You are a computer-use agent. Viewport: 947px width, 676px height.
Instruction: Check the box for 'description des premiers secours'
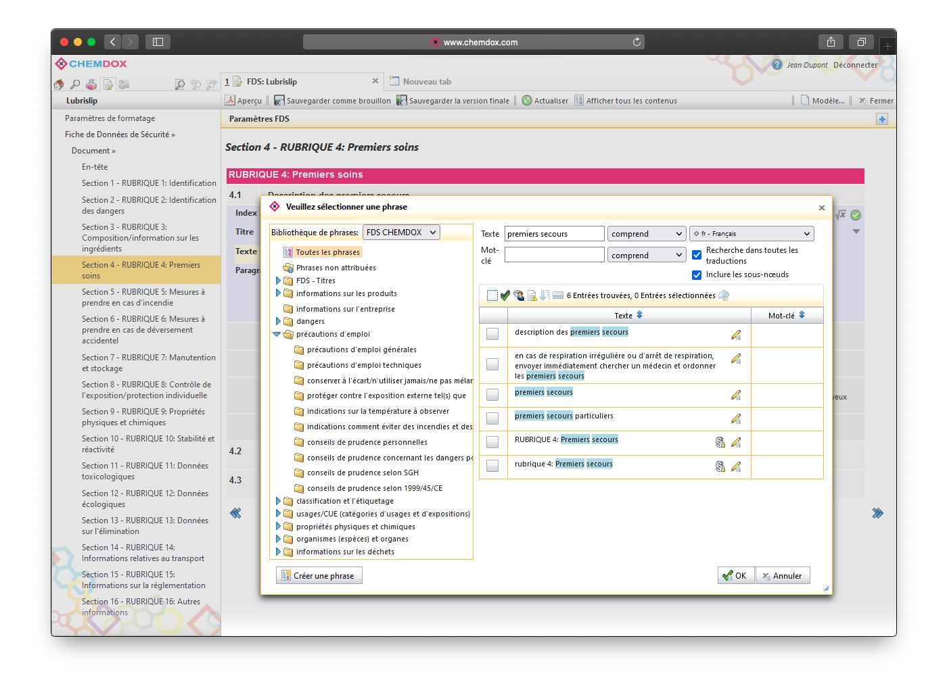point(492,334)
